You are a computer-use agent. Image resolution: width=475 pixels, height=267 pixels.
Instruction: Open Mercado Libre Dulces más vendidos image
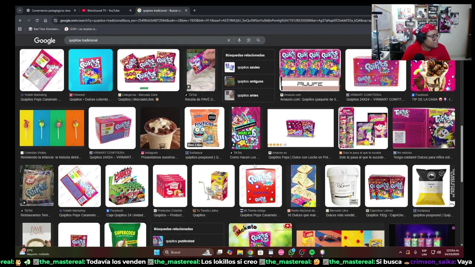click(343, 186)
